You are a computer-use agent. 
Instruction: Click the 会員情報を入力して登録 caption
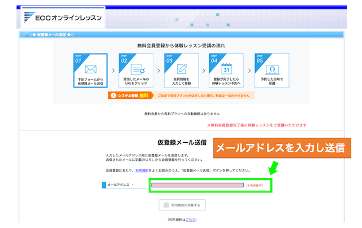coord(182,81)
